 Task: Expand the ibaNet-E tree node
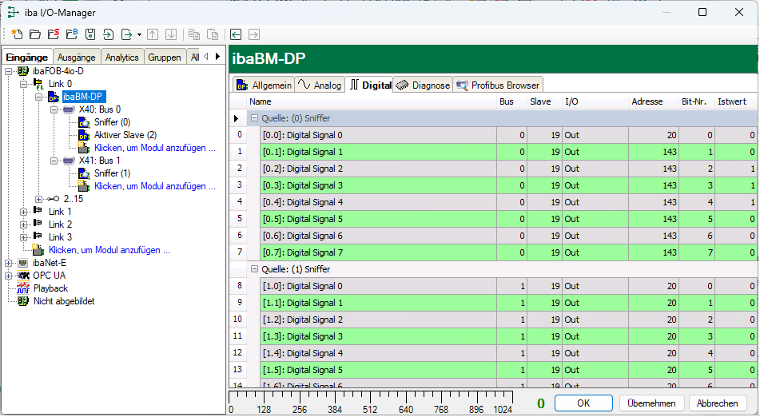coord(9,263)
